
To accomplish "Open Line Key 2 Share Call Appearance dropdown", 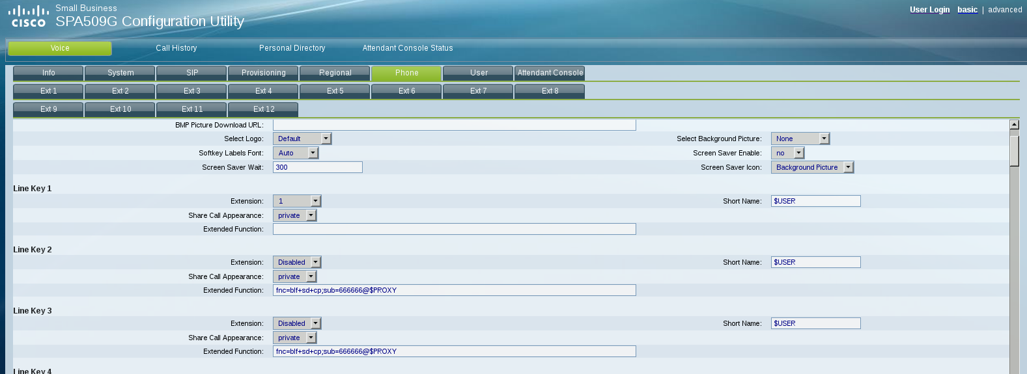I will [294, 276].
